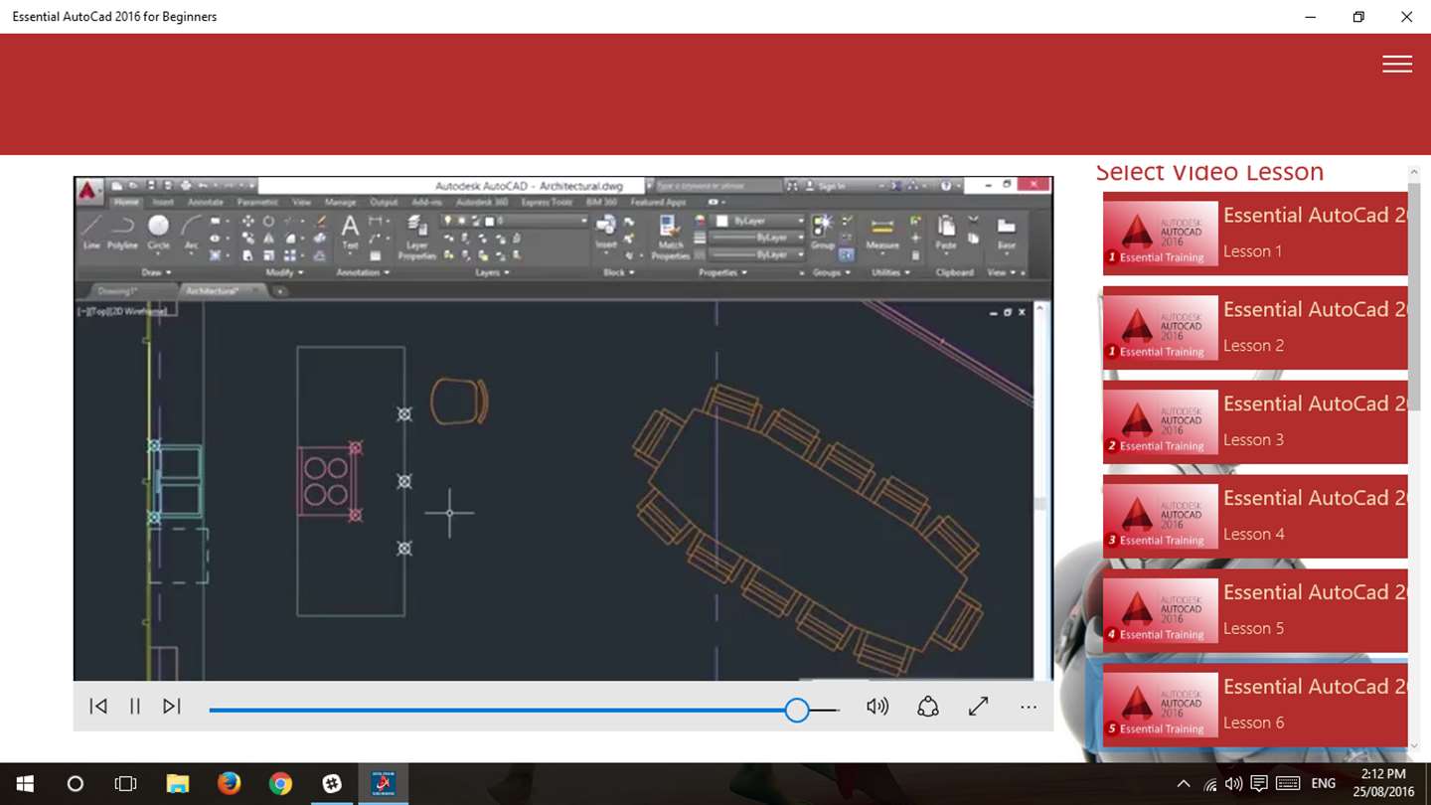Open the Featured Apps ribbon tab
The width and height of the screenshot is (1431, 805).
tap(657, 202)
